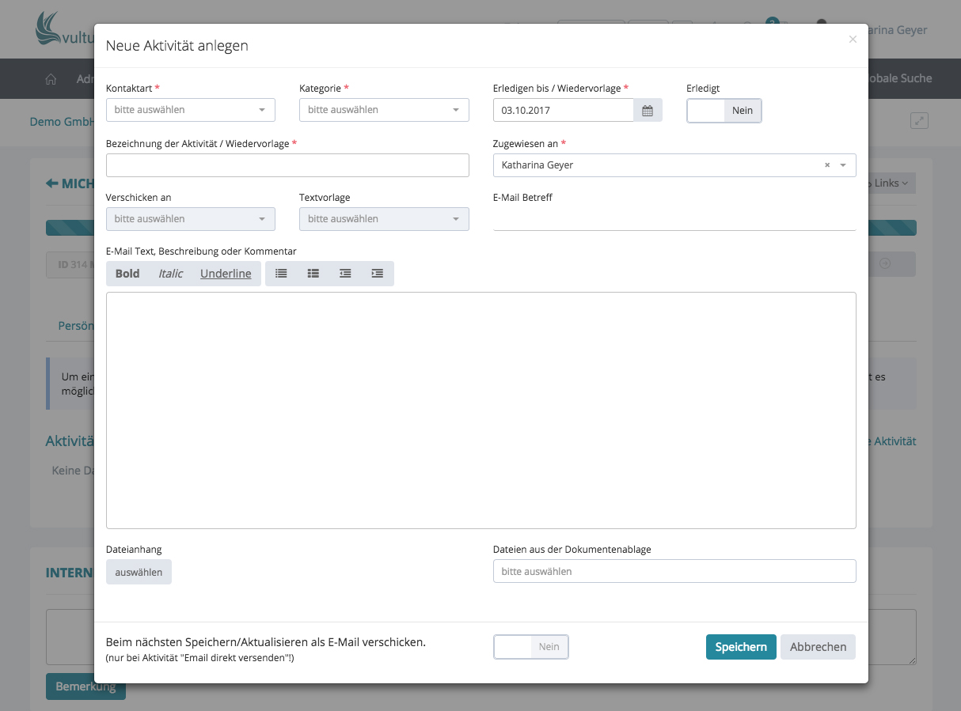Screen dimensions: 961x711
Task: Open the Kontaktart dropdown
Action: point(190,110)
